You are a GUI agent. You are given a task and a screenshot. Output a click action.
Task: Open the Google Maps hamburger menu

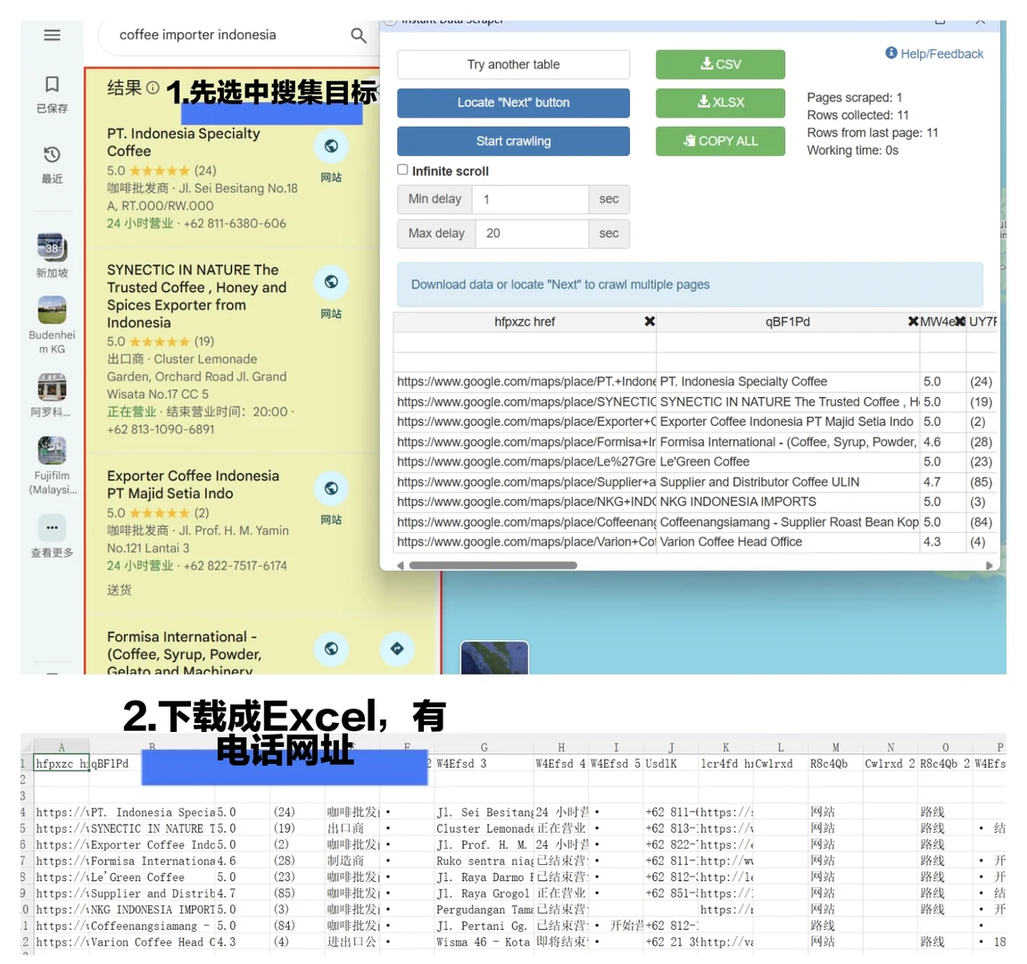tap(52, 35)
